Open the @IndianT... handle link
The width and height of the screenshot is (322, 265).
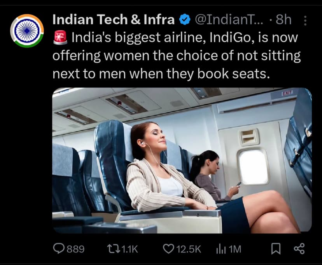click(x=229, y=20)
